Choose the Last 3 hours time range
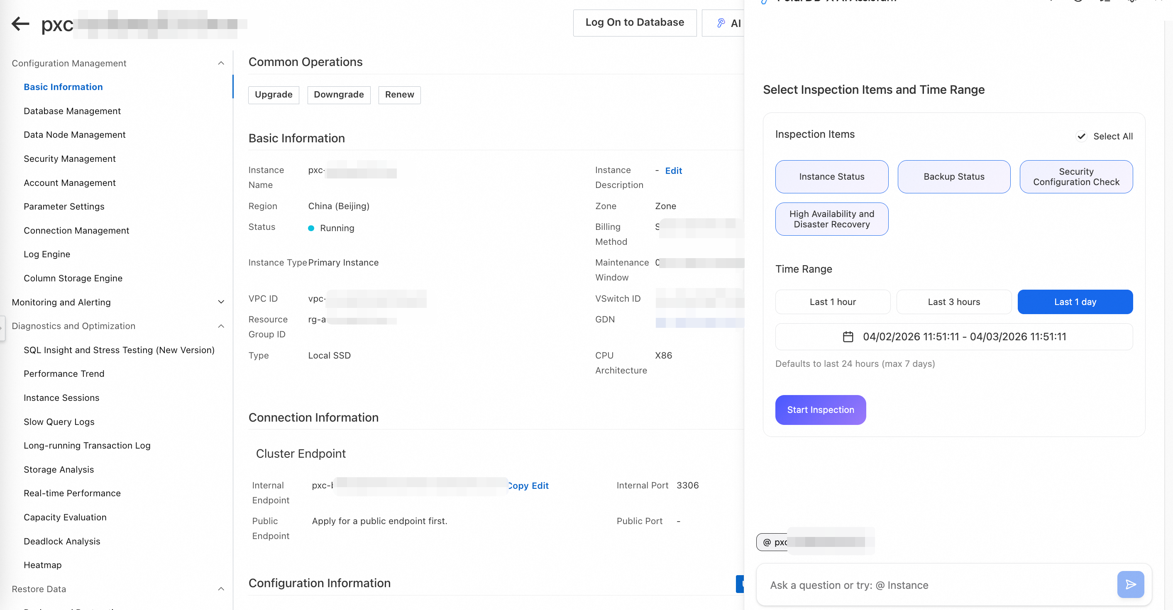This screenshot has width=1173, height=610. pyautogui.click(x=953, y=302)
